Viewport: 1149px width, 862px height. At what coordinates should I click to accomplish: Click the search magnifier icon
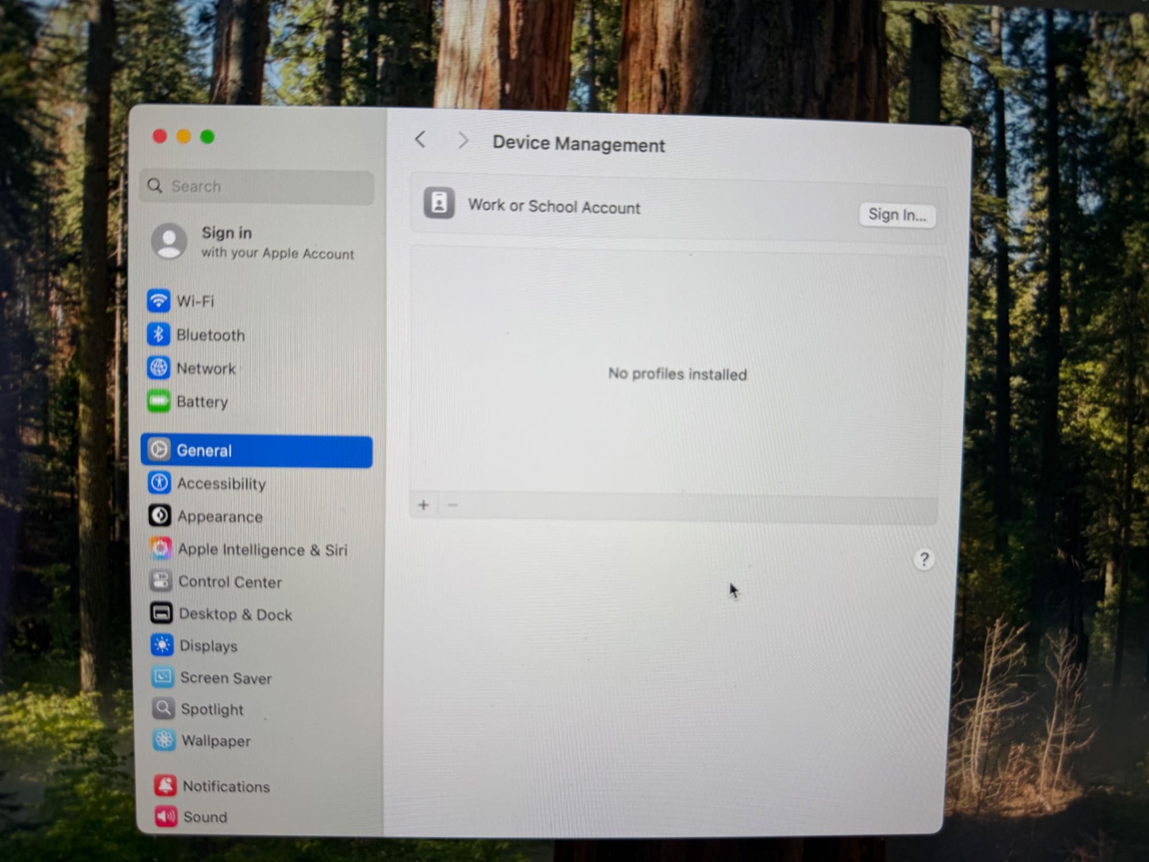click(155, 185)
